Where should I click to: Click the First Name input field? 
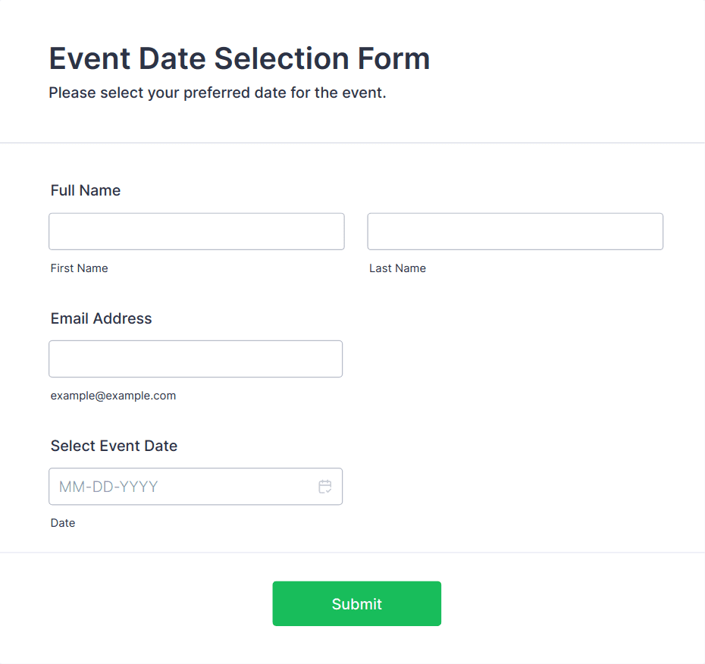pyautogui.click(x=196, y=231)
